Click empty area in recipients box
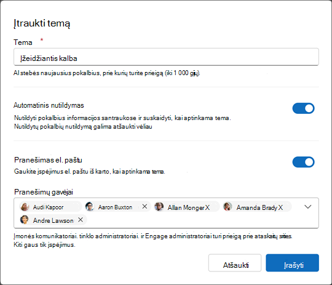 pos(201,220)
